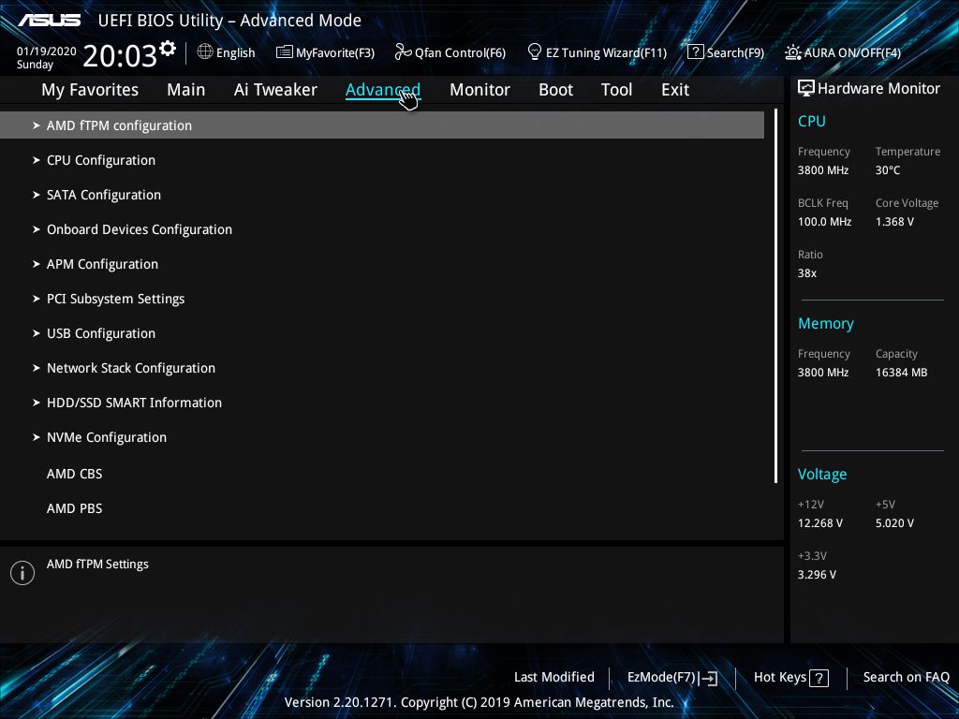The height and width of the screenshot is (719, 959).
Task: Click the EzMode(F7) label
Action: [x=661, y=678]
